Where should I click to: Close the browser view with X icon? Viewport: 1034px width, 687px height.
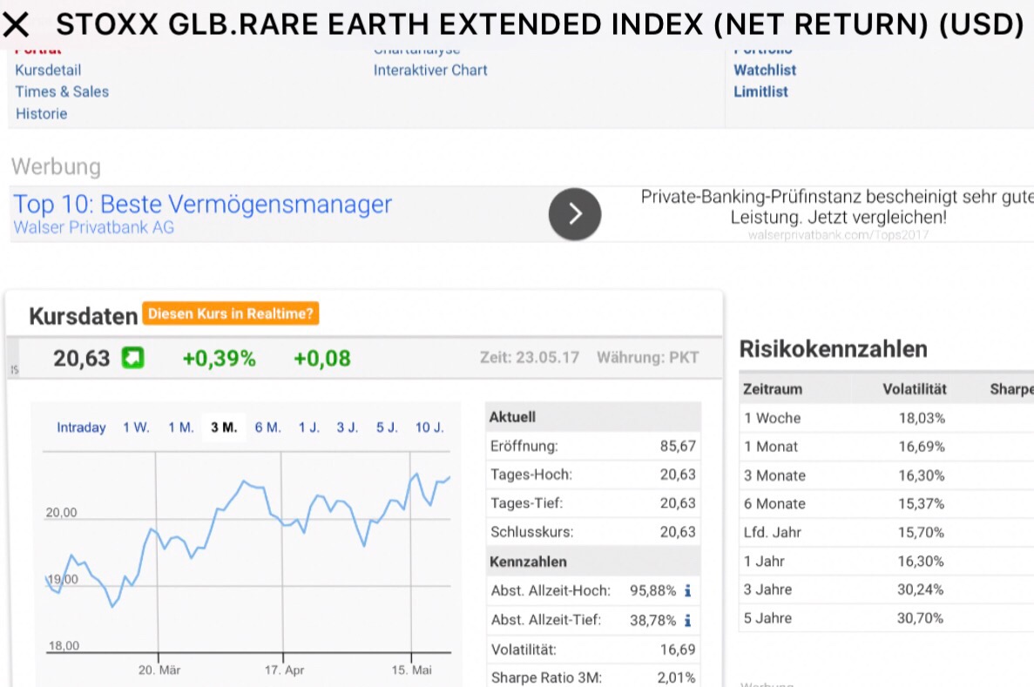16,25
